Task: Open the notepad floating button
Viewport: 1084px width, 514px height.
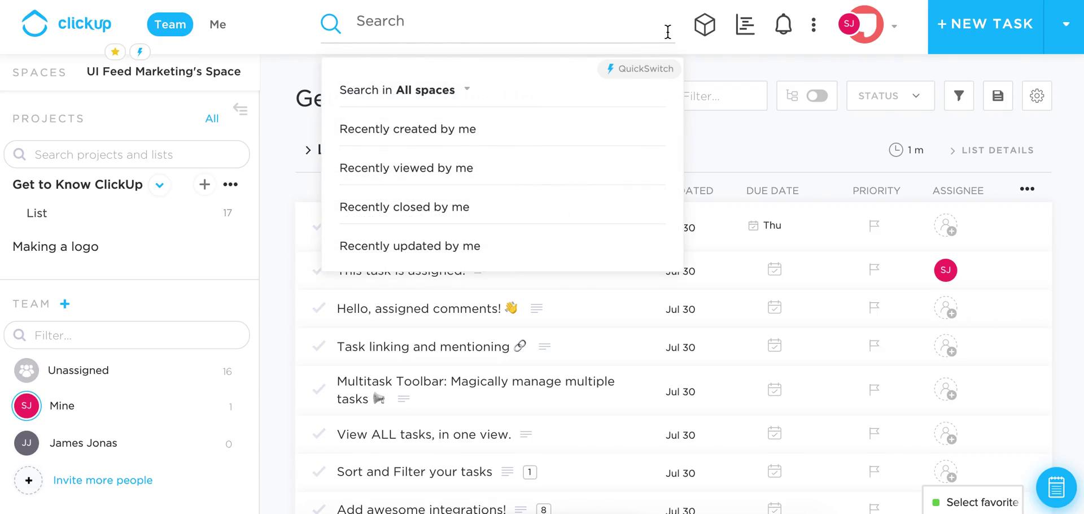Action: coord(1056,487)
